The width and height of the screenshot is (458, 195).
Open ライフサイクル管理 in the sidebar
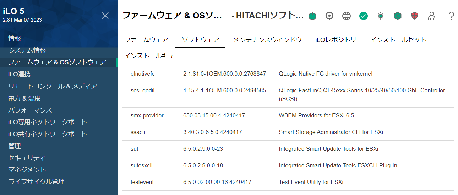(36, 182)
